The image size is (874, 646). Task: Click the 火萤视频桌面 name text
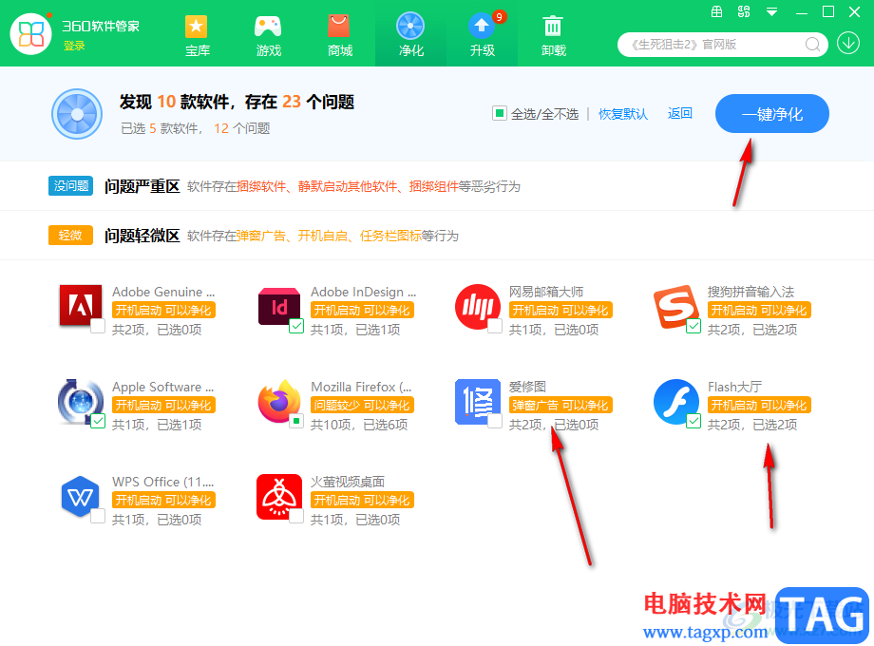pos(348,481)
